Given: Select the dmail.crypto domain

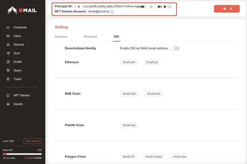Looking at the screenshot, I should (x=153, y=157).
